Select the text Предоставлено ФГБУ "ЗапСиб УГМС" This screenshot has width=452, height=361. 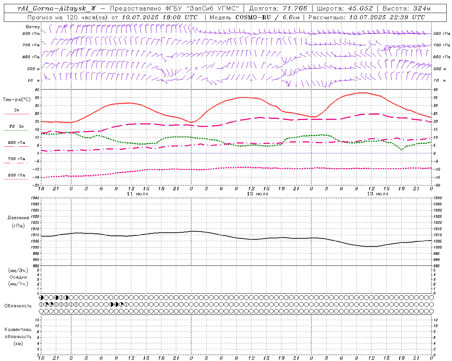pos(174,8)
